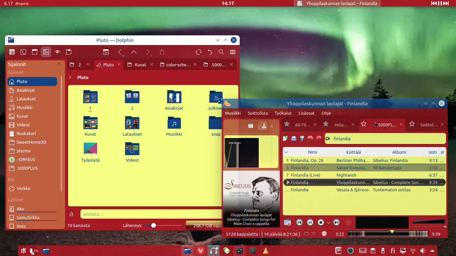The width and height of the screenshot is (456, 256).
Task: Open Lisäosat menu in Clementine
Action: [306, 113]
